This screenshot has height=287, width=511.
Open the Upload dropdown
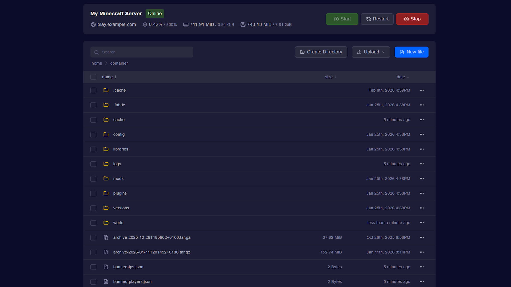click(x=371, y=52)
